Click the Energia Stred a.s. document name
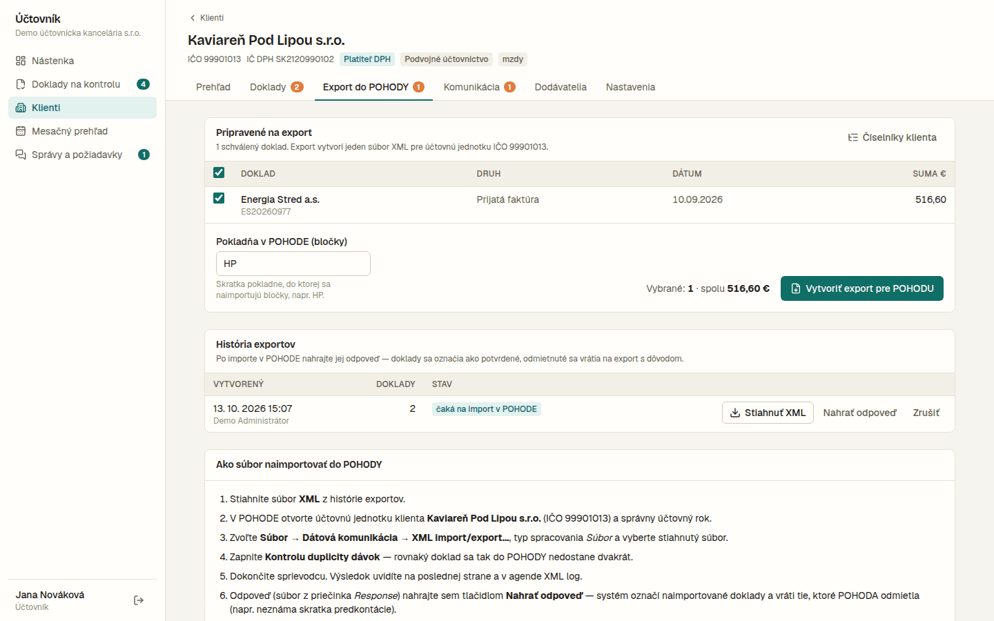Image resolution: width=994 pixels, height=621 pixels. (x=280, y=199)
